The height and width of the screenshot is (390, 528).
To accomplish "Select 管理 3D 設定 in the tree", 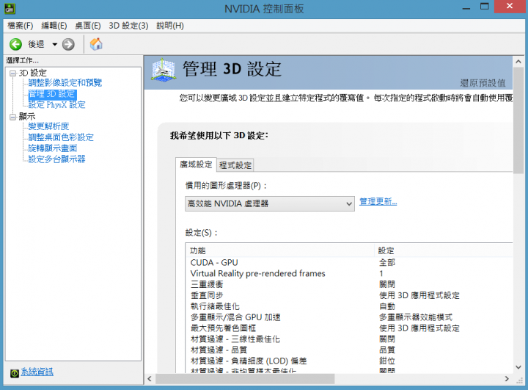I will pos(52,94).
